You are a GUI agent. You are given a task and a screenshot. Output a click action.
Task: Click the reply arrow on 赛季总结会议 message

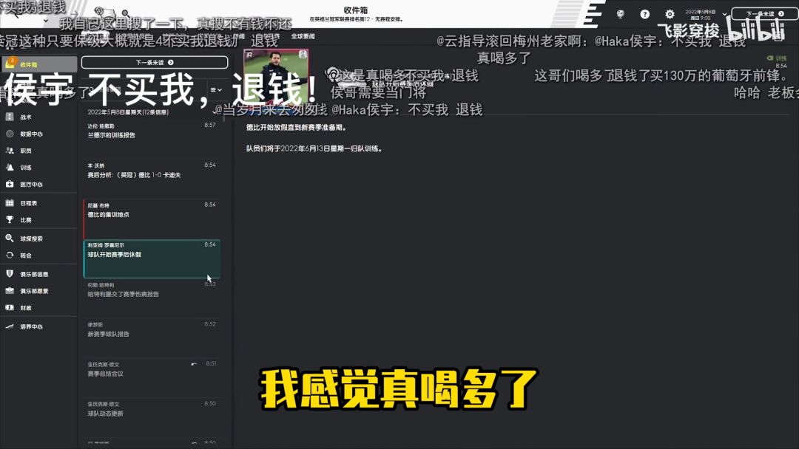(194, 364)
